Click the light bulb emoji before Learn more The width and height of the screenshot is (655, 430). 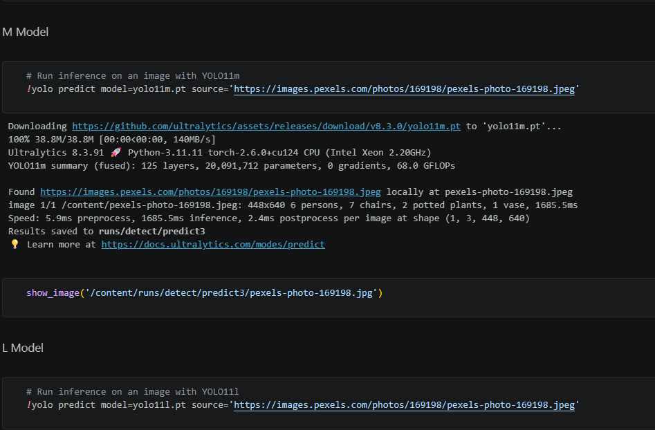point(15,244)
